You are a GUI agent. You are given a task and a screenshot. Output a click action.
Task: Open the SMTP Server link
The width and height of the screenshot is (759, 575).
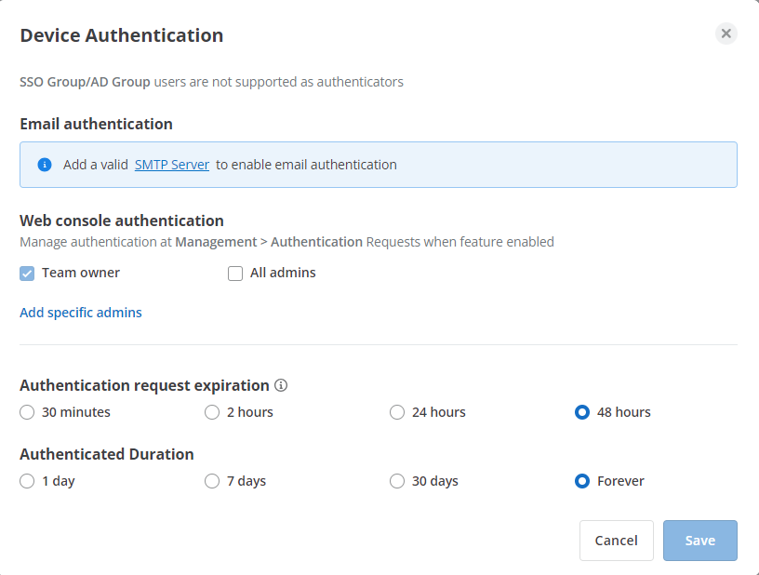tap(172, 165)
